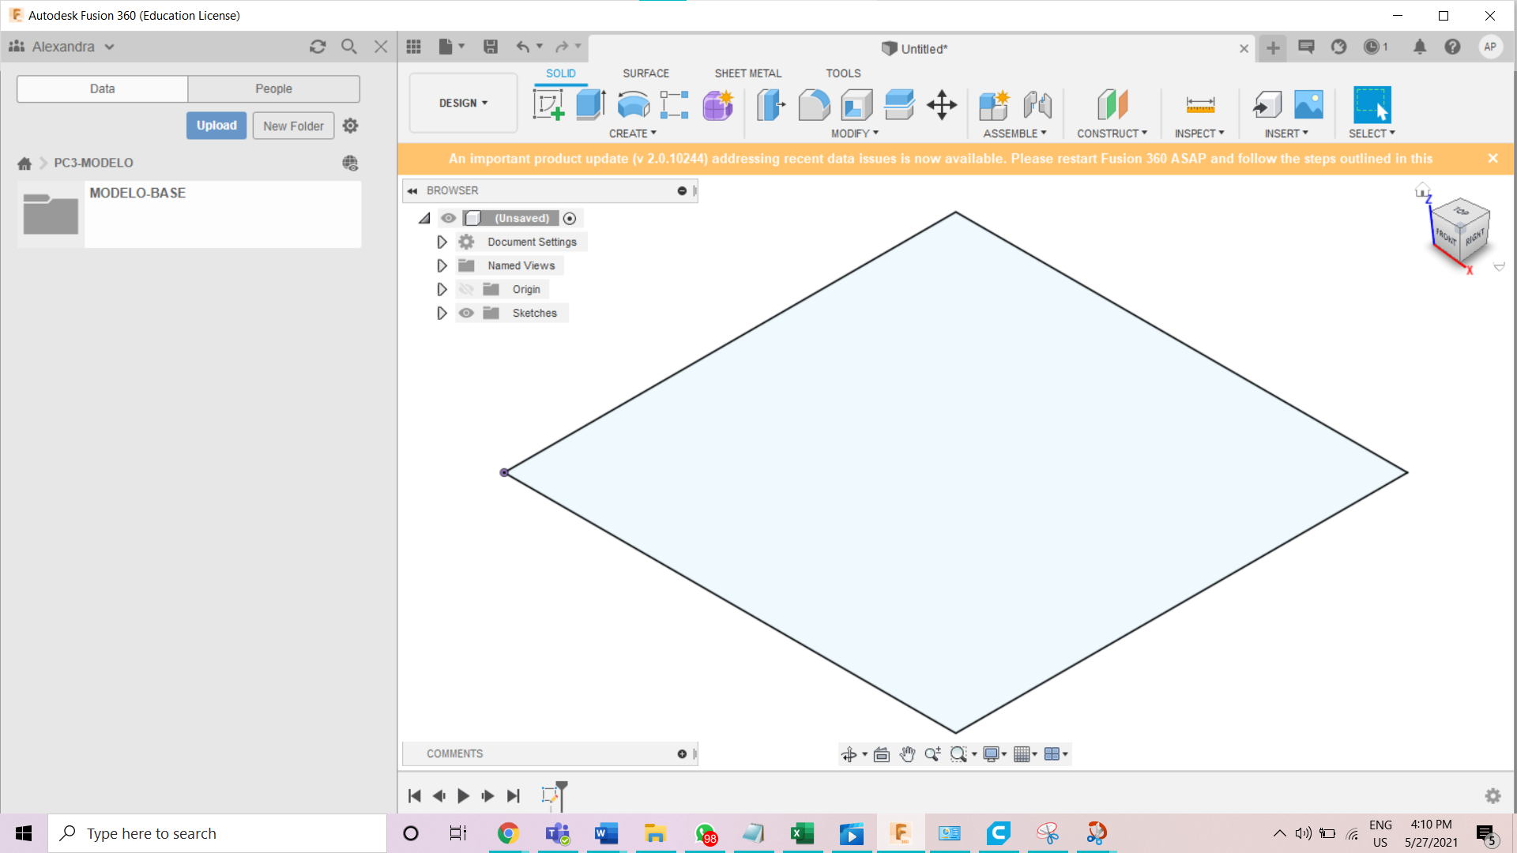Open the MODIFY dropdown menu
The height and width of the screenshot is (853, 1517).
854,133
